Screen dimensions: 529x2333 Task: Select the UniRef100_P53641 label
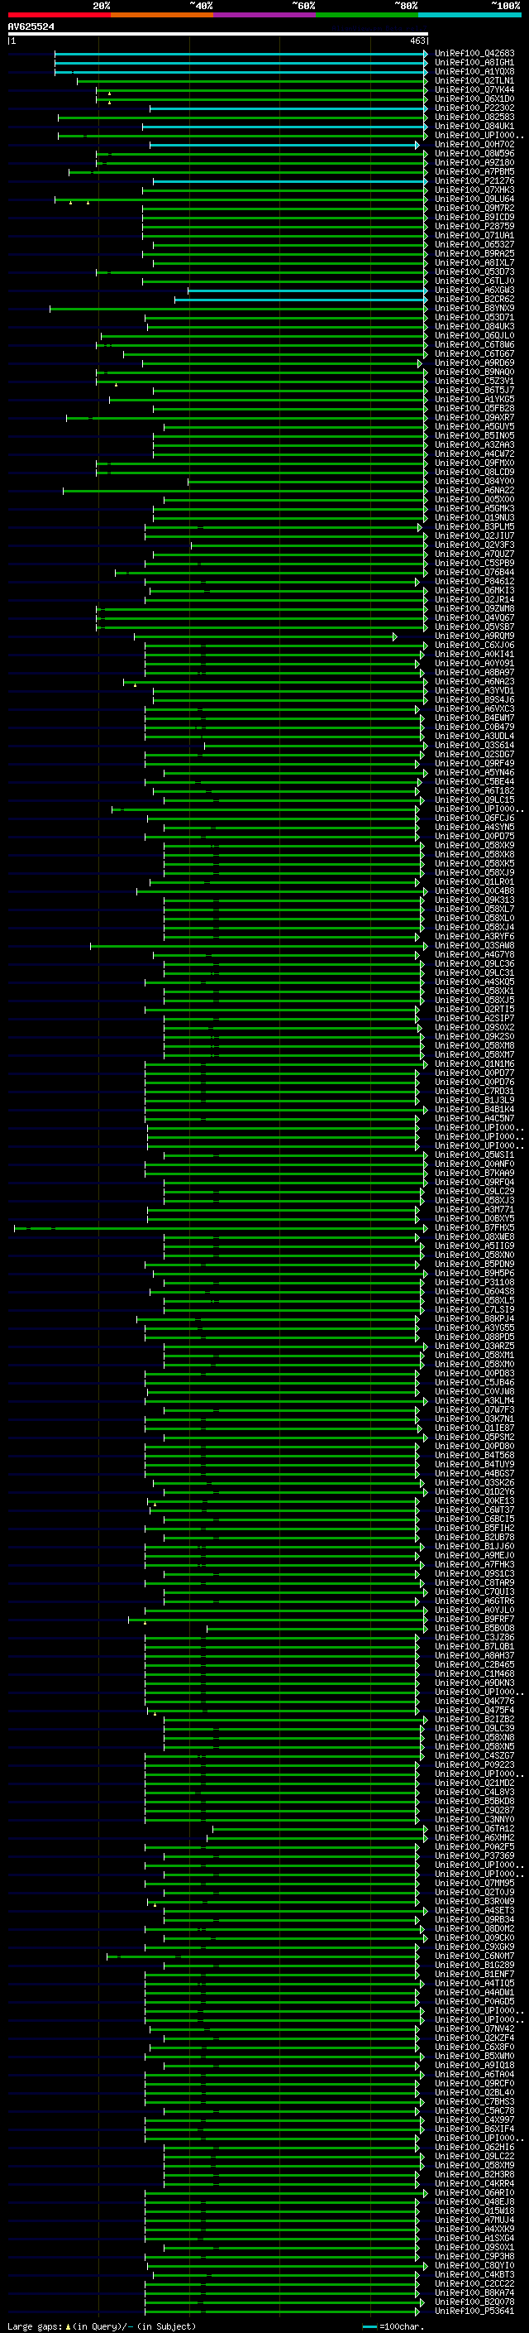474,2311
